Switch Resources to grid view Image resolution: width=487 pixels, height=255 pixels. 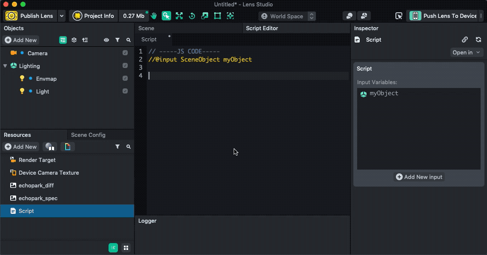pos(126,247)
